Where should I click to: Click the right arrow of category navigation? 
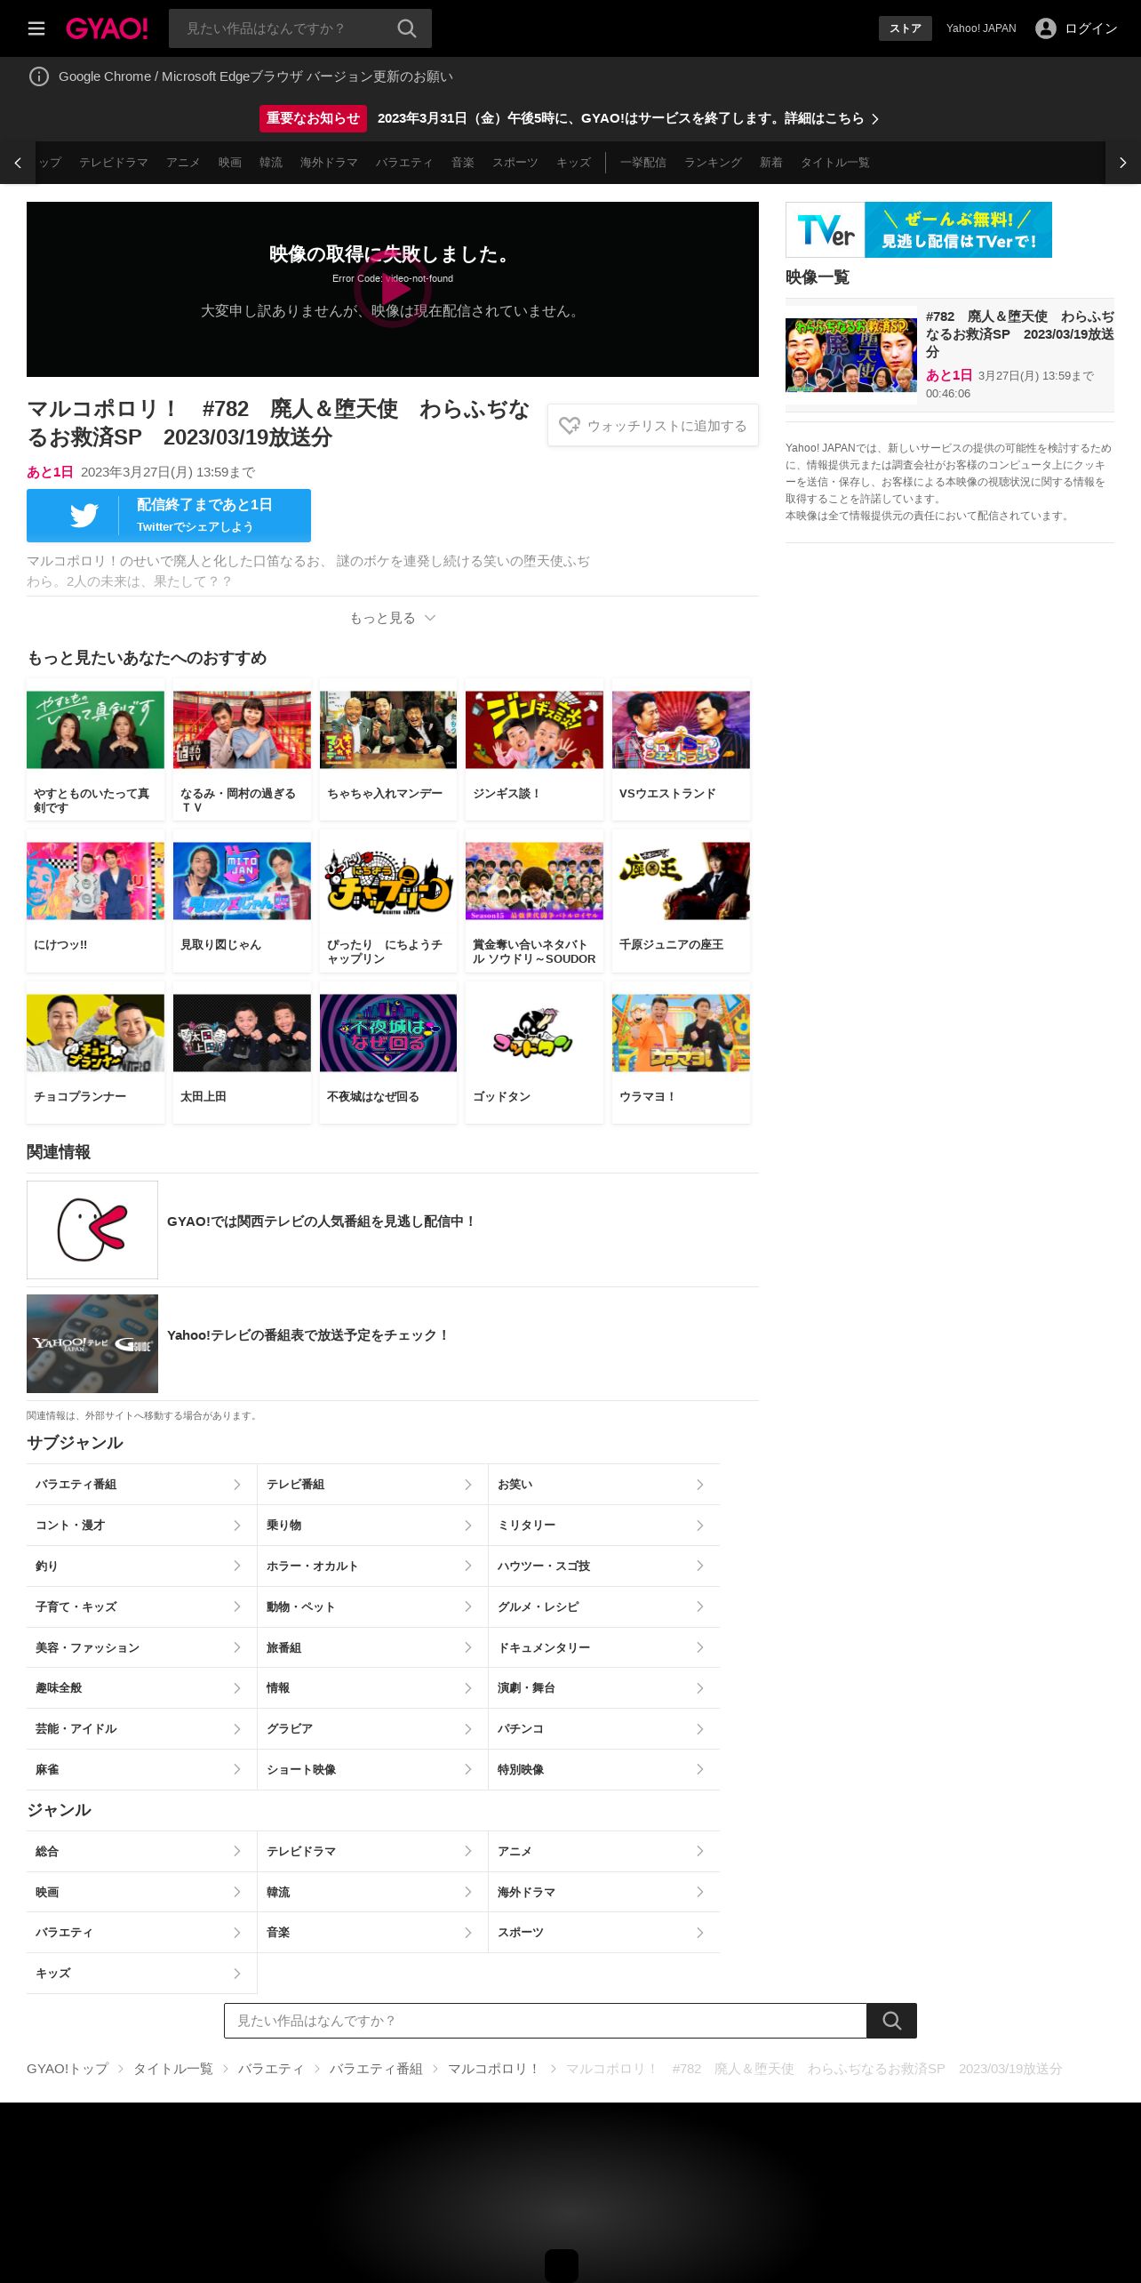[x=1123, y=163]
